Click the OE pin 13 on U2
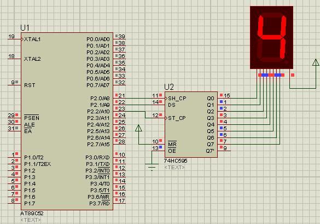 pos(159,151)
